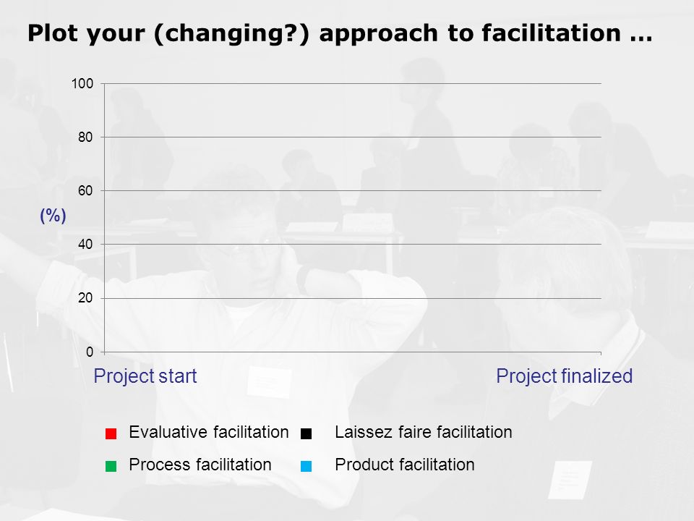Click the green Process facilitation legend swatch
Screen dimensions: 694x521
[x=111, y=466]
